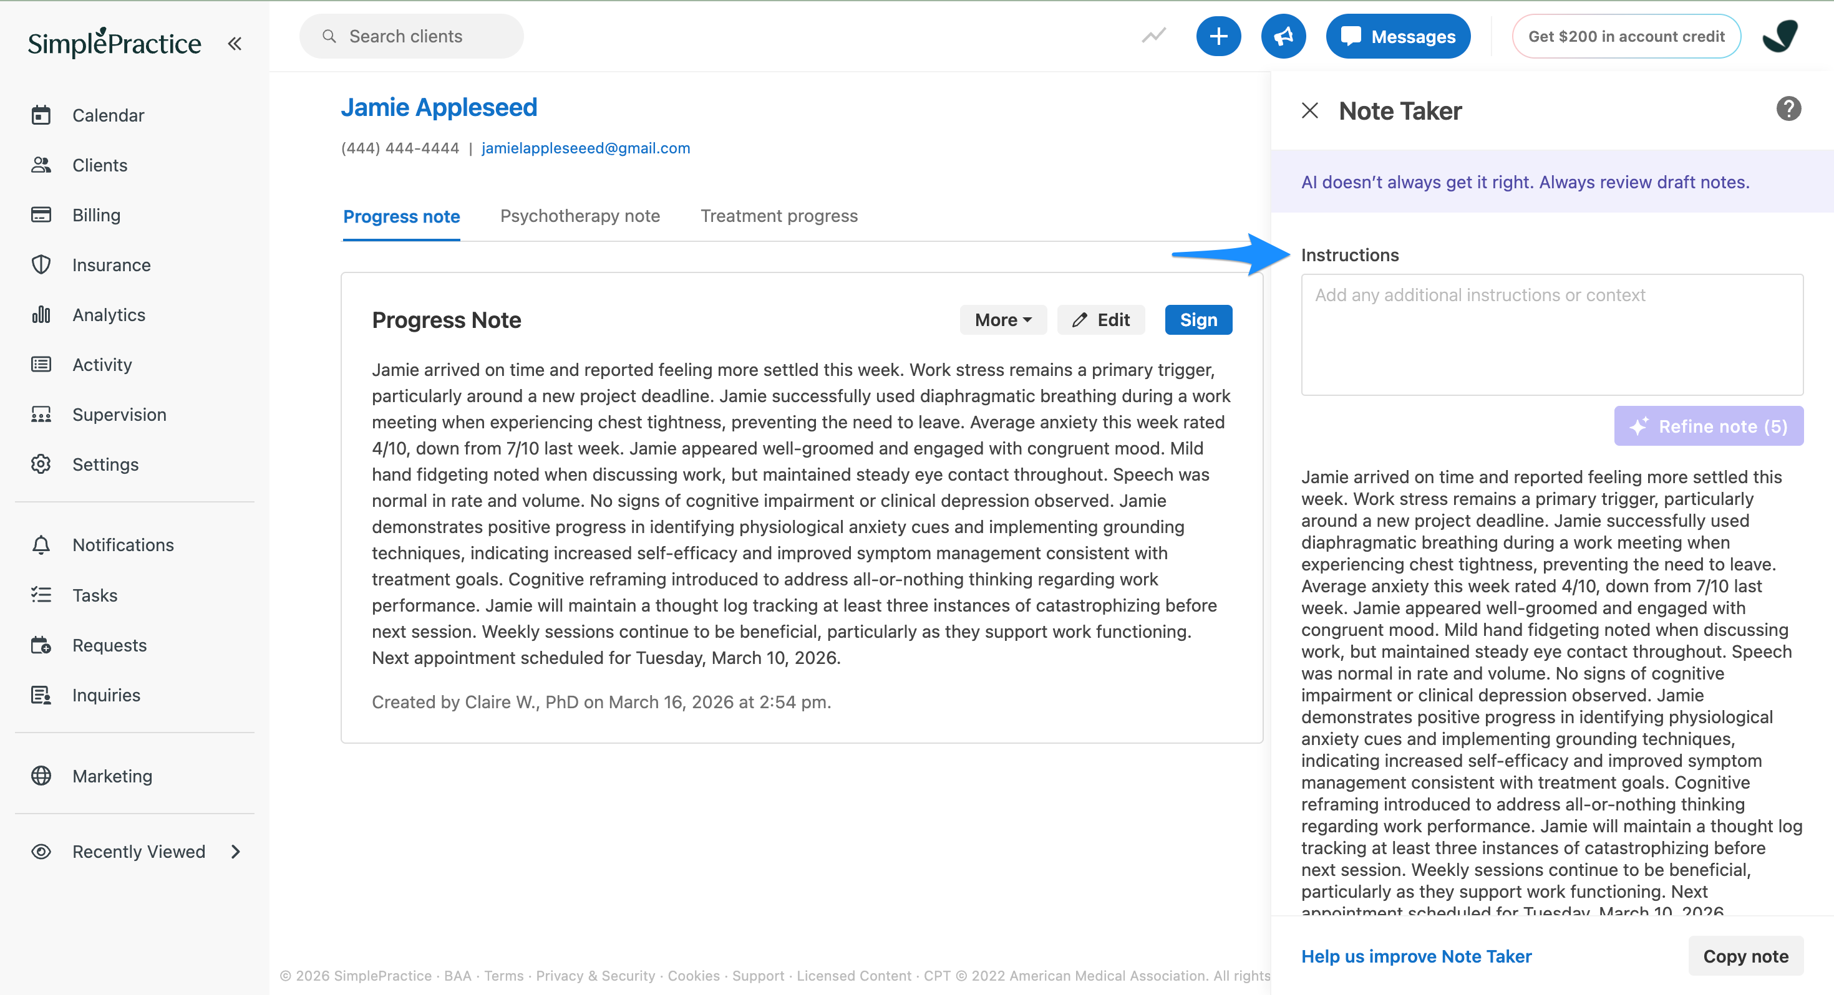
Task: Open the BAA footer link
Action: tap(458, 976)
